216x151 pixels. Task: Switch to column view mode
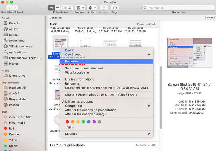pos(64,8)
